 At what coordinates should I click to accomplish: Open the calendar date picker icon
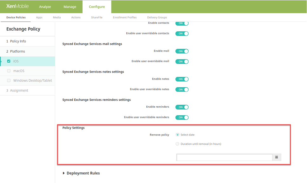point(277,157)
